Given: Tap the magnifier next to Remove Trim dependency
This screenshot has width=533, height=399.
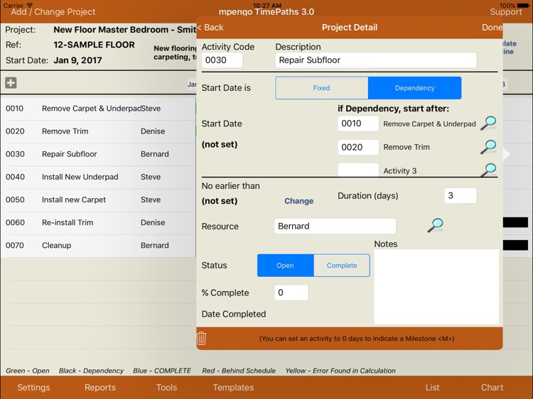Looking at the screenshot, I should 488,147.
